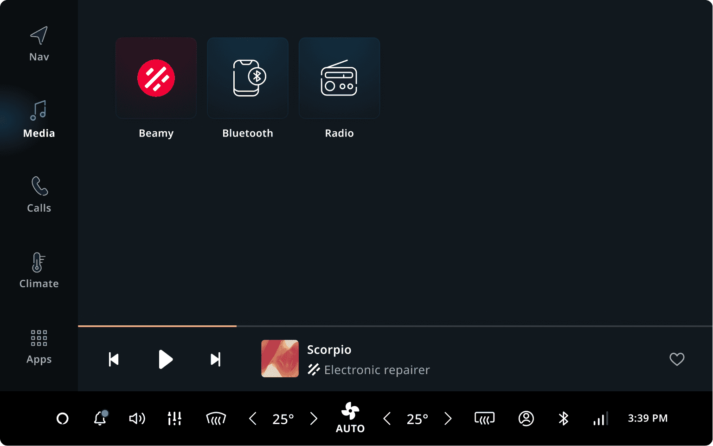Tap the voice assistant circle icon

(x=63, y=419)
